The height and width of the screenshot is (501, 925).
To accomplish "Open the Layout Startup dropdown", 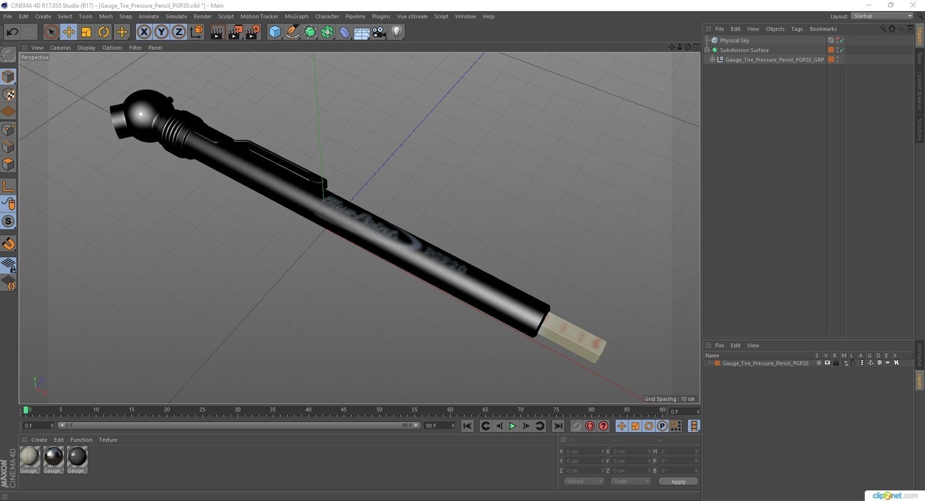I will coord(882,16).
